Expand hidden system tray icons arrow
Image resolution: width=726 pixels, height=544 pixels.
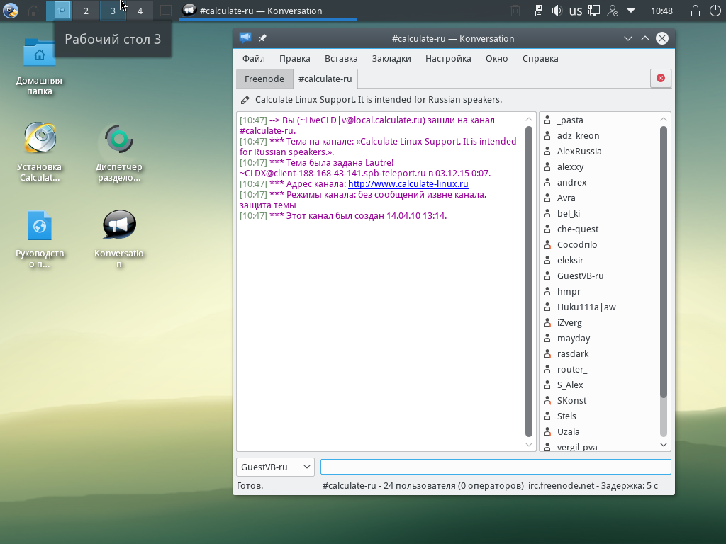click(631, 11)
